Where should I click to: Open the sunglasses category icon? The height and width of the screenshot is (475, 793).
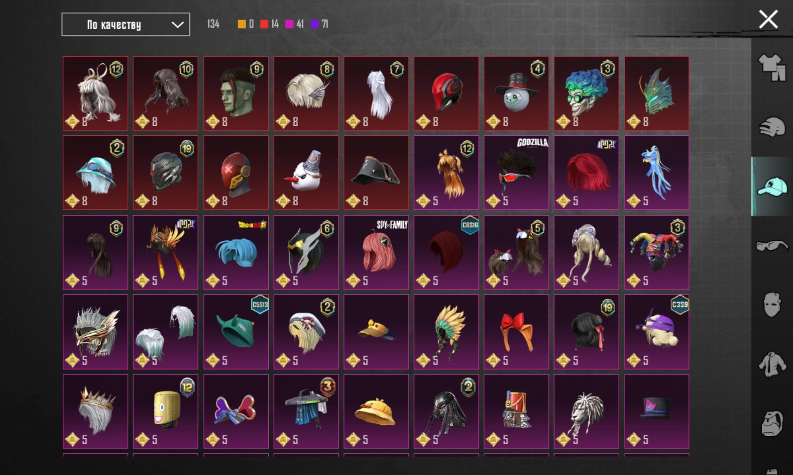(772, 246)
